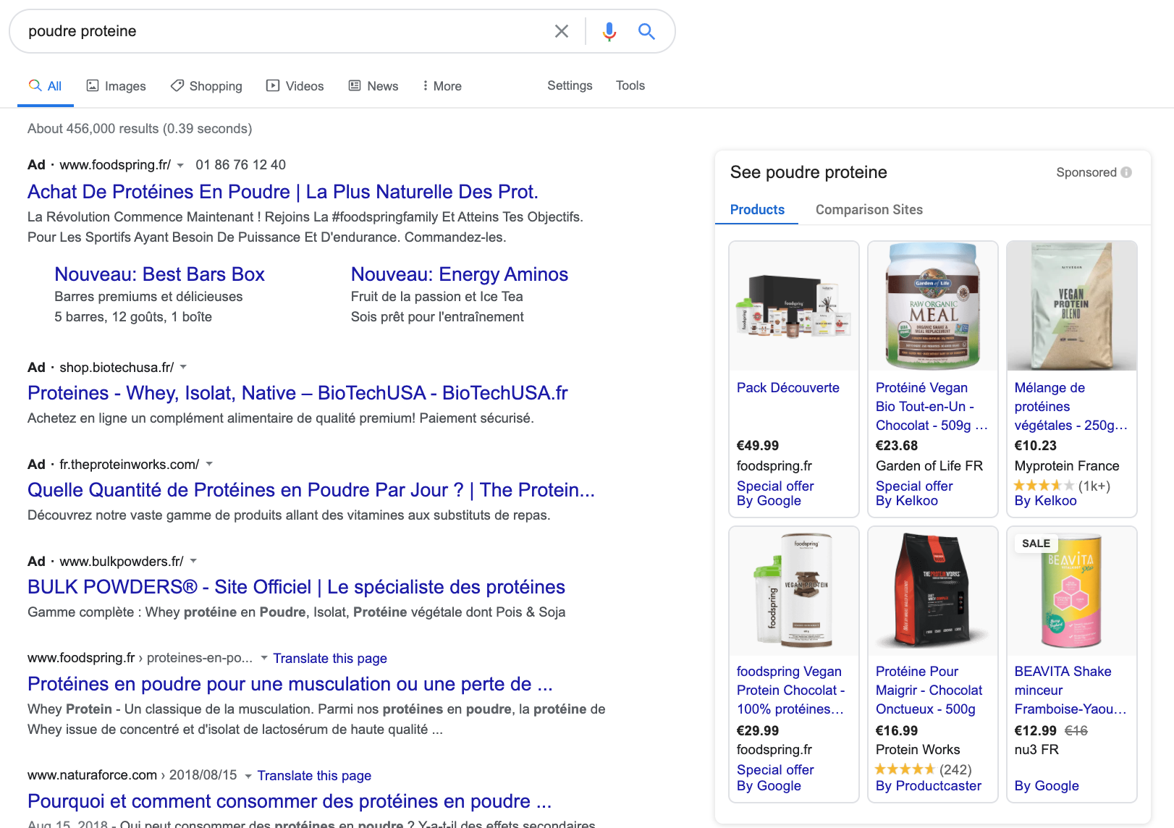Translate the foodspring.fr result page
Image resolution: width=1174 pixels, height=828 pixels.
pos(329,659)
